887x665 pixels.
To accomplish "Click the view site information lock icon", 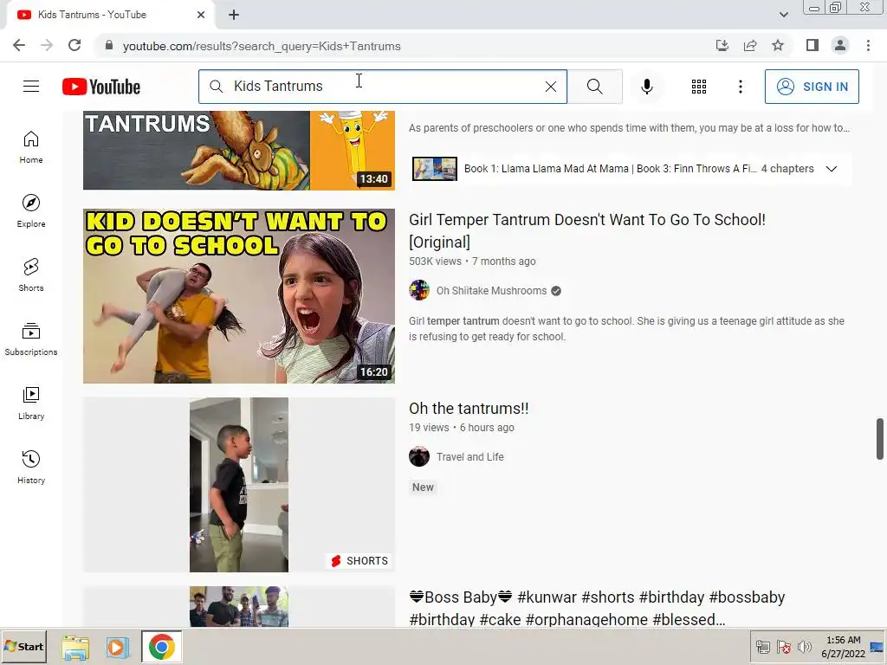I will [x=109, y=46].
